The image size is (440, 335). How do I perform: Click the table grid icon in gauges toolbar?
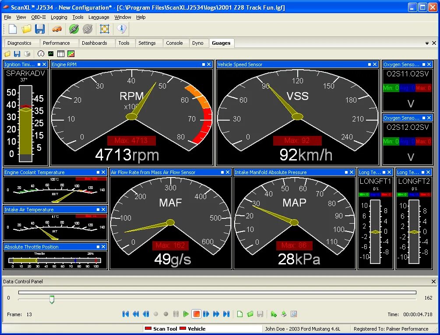click(x=60, y=53)
